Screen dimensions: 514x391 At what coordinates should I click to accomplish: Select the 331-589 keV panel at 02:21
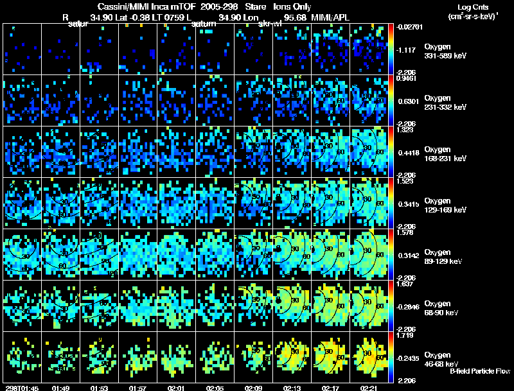pos(369,49)
